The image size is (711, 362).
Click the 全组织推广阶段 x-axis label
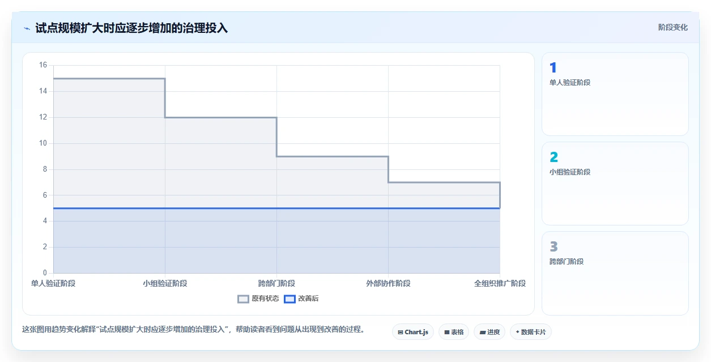[x=500, y=283]
